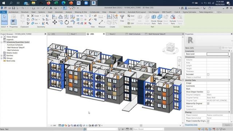Toggle the Excluded checkbox

(208, 74)
